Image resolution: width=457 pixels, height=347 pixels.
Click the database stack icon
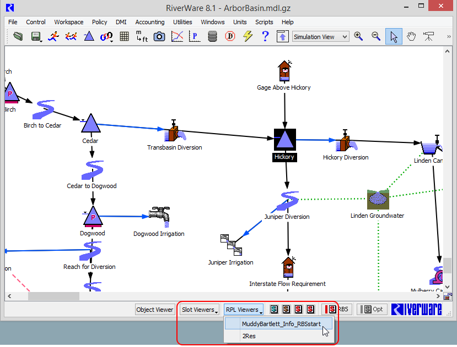pyautogui.click(x=212, y=37)
